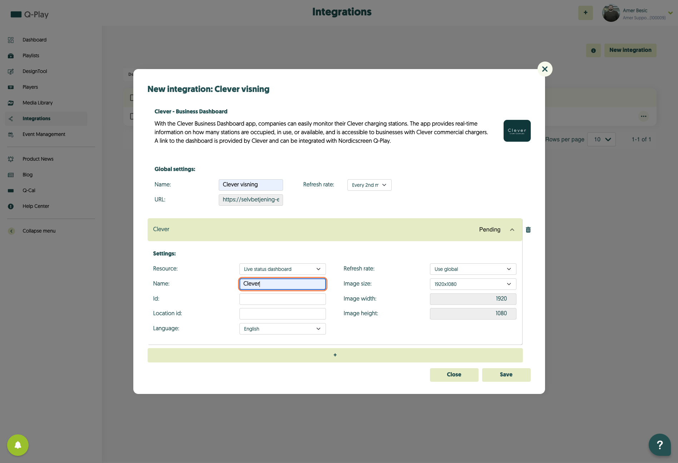Click the Collapse menu arrow icon
Screen dimensions: 678x463
point(11,231)
